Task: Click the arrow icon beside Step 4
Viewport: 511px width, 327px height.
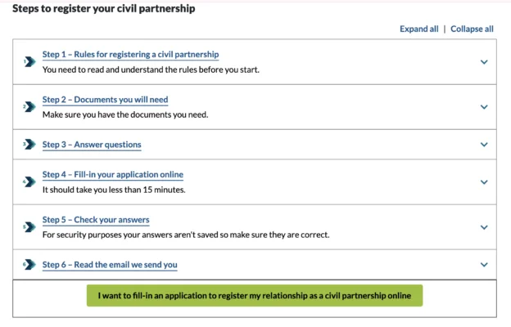Action: click(x=29, y=181)
